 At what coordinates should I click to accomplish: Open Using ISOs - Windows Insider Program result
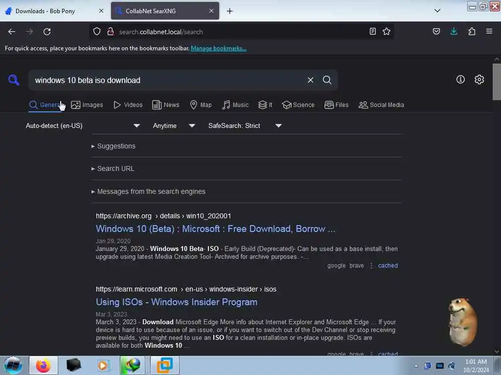click(x=176, y=302)
